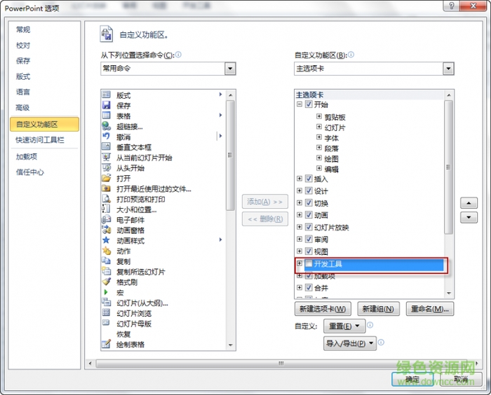Expand the 视图 tree node
The image size is (491, 395).
(x=300, y=251)
